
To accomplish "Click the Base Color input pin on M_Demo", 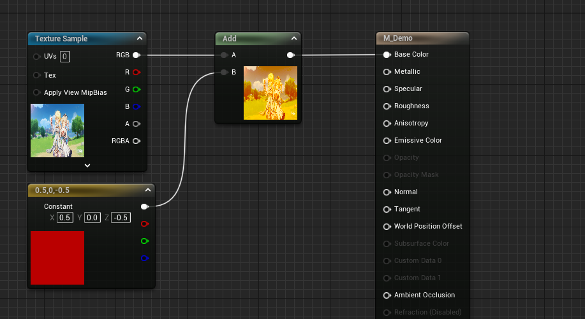I will [387, 55].
